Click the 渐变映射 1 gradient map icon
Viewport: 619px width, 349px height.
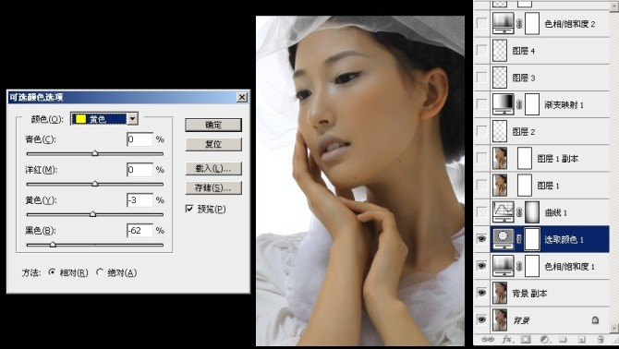tap(503, 104)
